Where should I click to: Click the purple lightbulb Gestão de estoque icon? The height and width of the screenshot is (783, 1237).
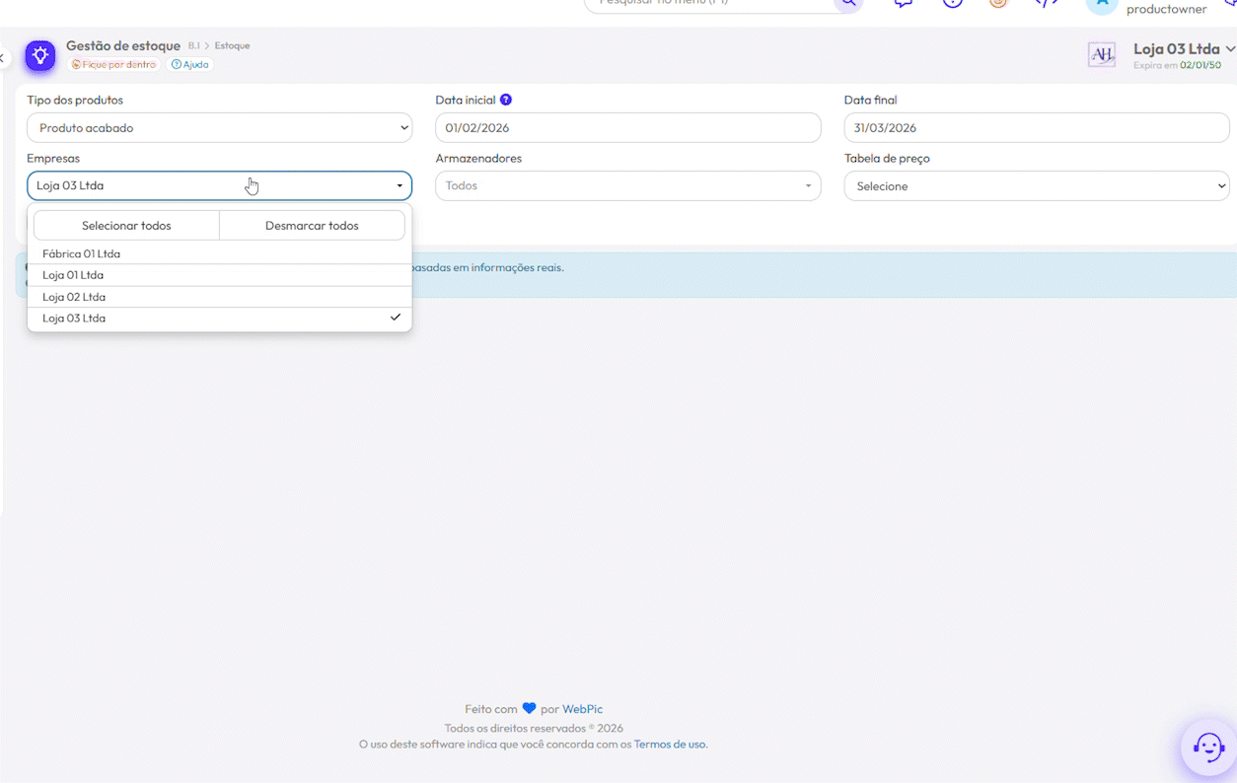pos(40,55)
